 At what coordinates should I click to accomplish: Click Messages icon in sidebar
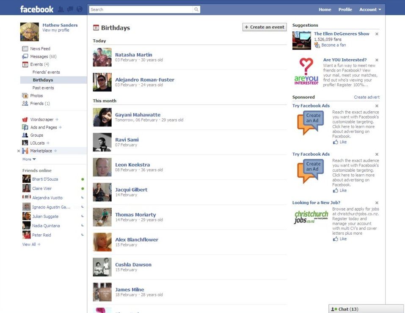[x=25, y=56]
